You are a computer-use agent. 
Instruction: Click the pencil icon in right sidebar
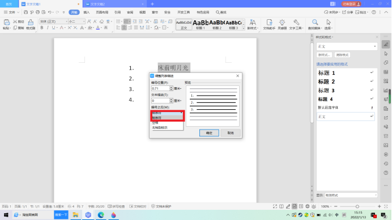pos(386,45)
